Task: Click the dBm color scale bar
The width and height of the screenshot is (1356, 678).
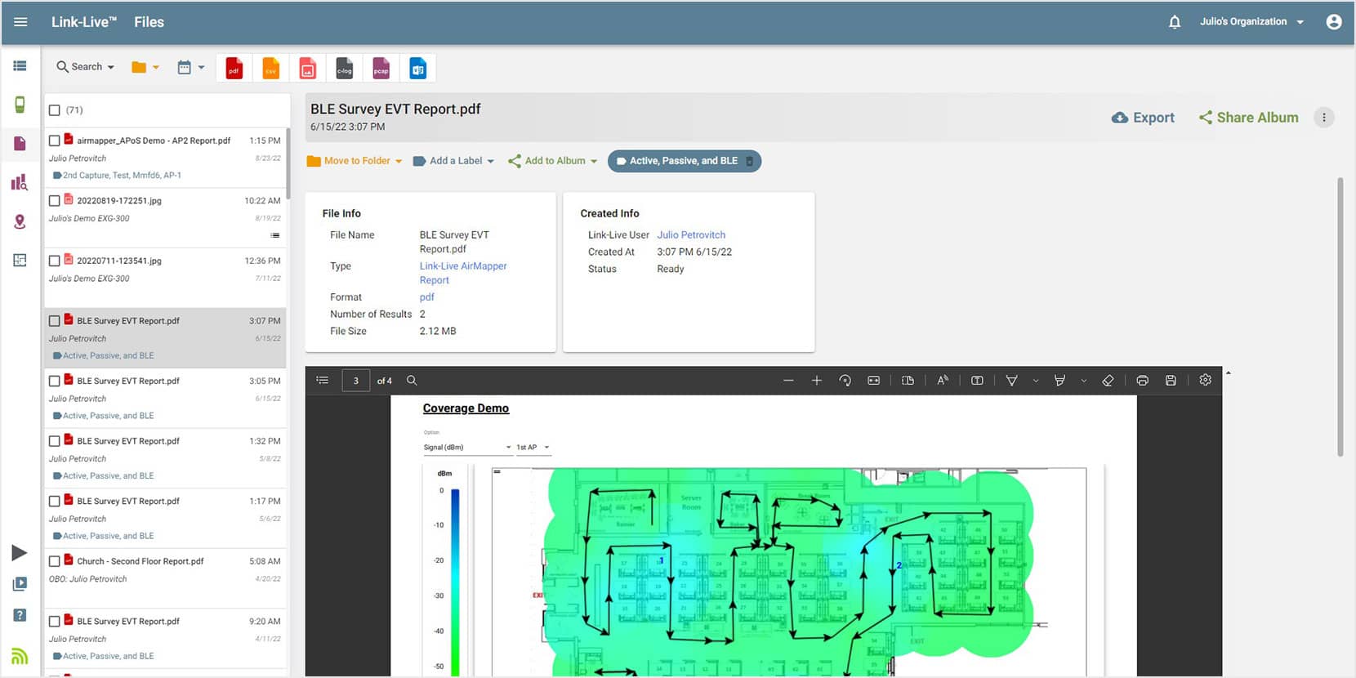Action: point(455,582)
